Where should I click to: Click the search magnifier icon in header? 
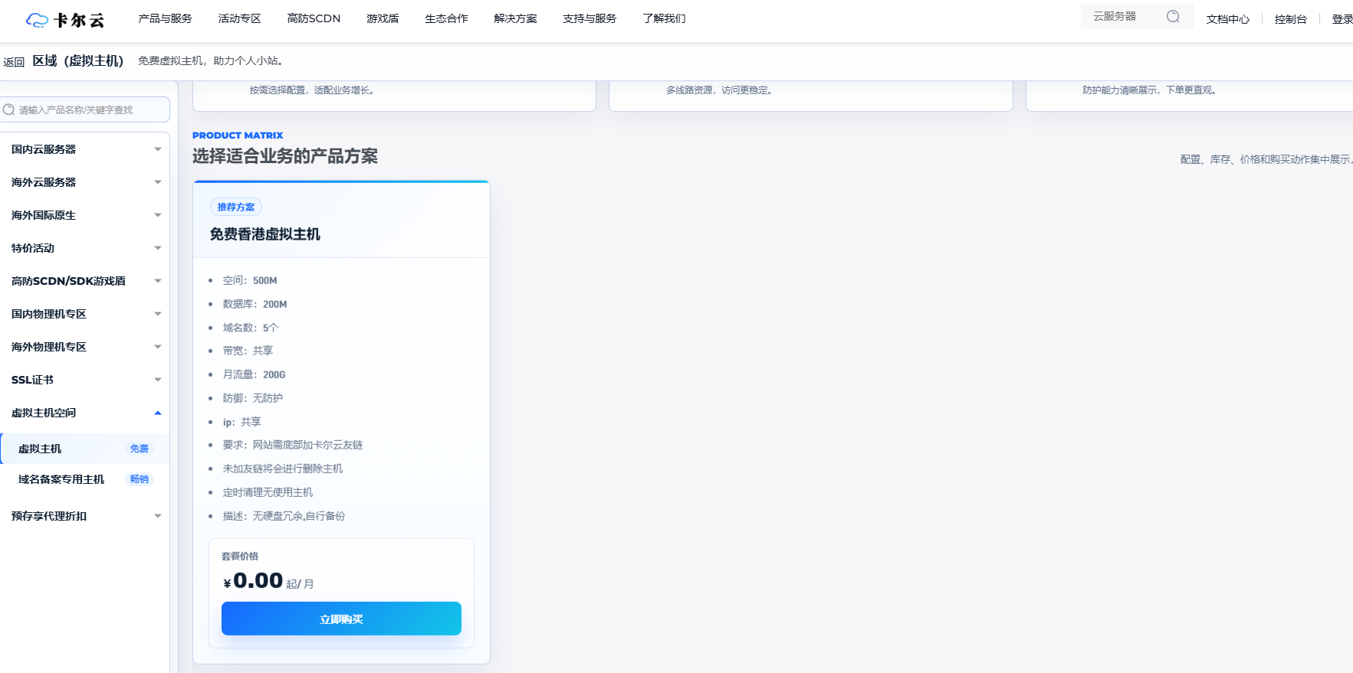click(x=1173, y=16)
